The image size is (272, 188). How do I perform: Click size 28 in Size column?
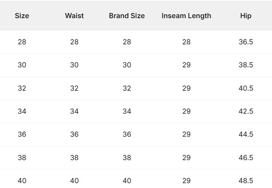point(22,42)
